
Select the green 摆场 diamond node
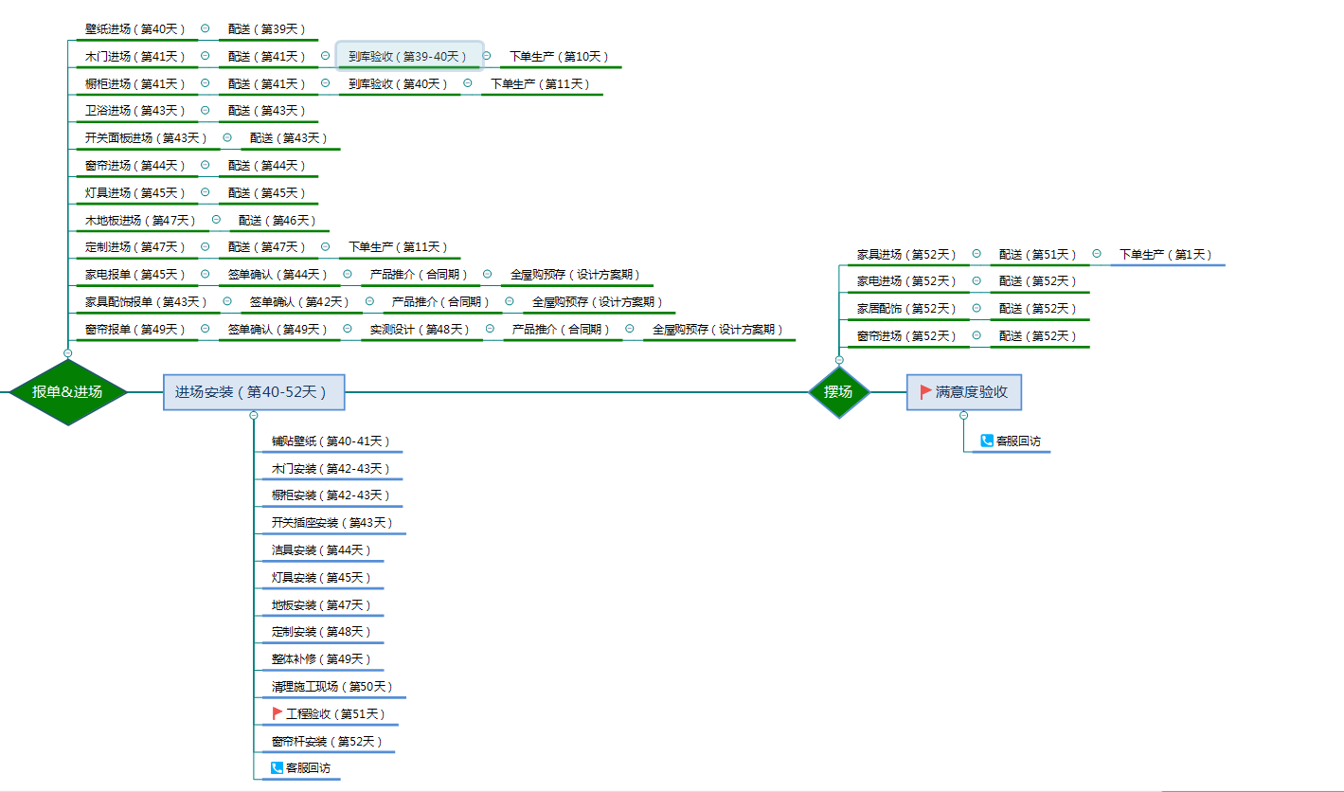pyautogui.click(x=838, y=391)
